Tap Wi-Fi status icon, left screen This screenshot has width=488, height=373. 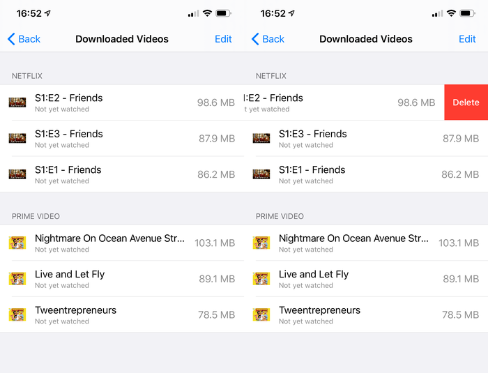pos(207,13)
